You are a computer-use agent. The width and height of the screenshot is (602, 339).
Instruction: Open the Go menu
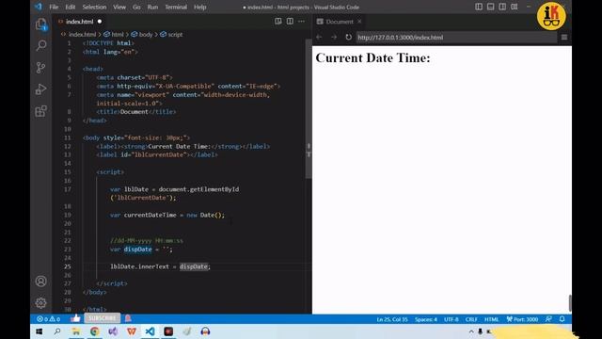click(x=136, y=7)
